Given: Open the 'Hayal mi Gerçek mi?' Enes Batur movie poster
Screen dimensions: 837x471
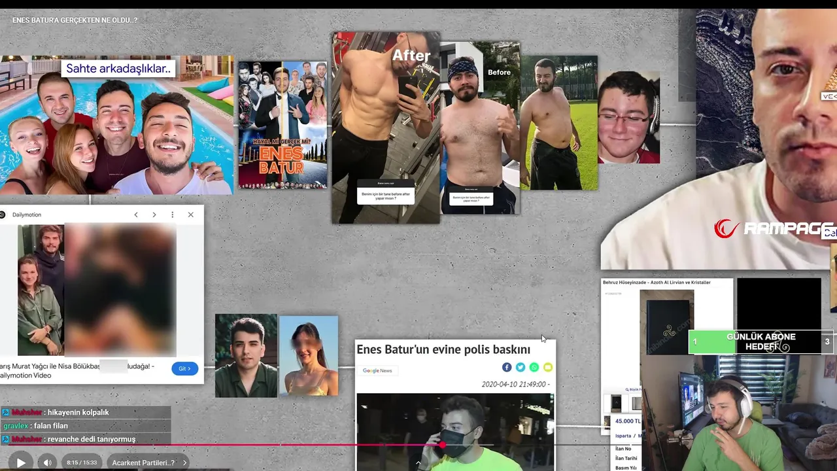Looking at the screenshot, I should 282,125.
